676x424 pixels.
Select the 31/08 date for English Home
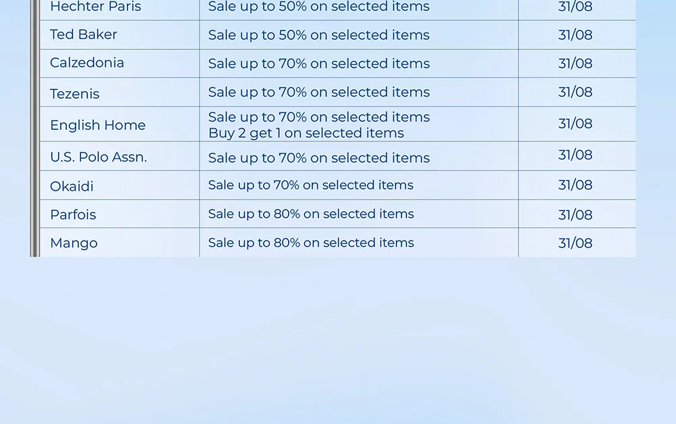(x=575, y=124)
